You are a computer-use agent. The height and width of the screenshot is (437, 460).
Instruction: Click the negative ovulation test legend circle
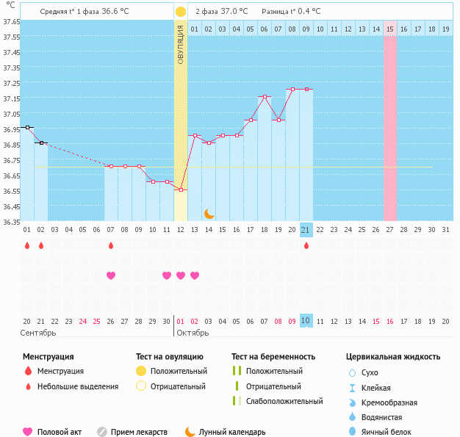(141, 386)
